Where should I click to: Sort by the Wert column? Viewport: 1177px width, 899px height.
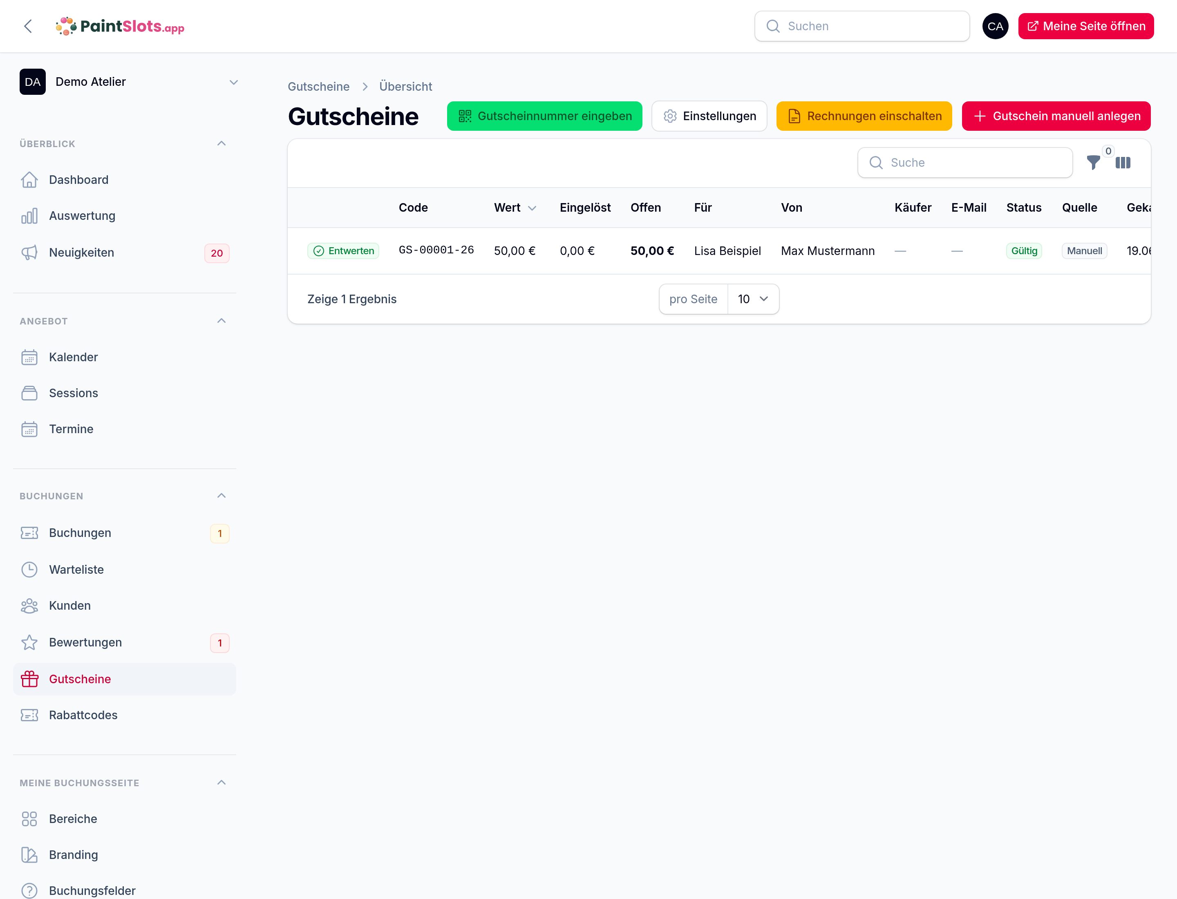[x=515, y=208]
